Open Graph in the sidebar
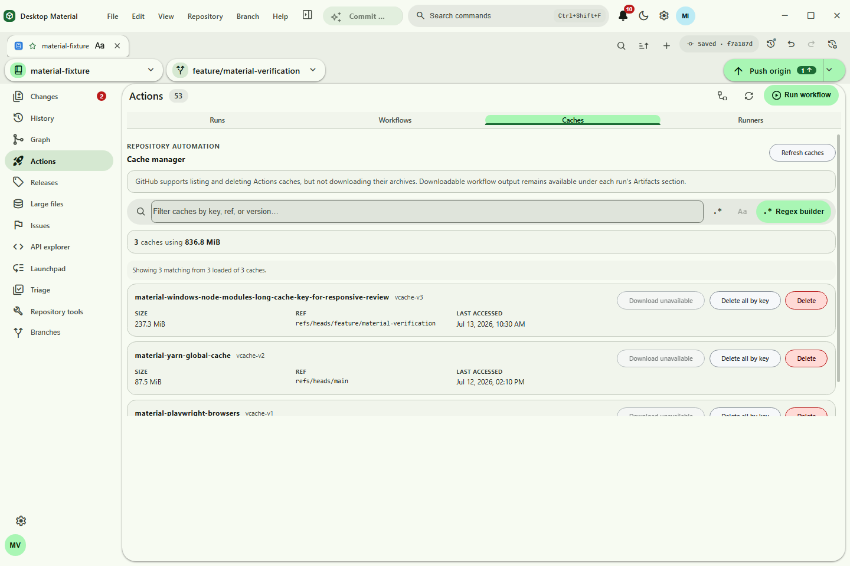The width and height of the screenshot is (850, 566). pyautogui.click(x=59, y=140)
